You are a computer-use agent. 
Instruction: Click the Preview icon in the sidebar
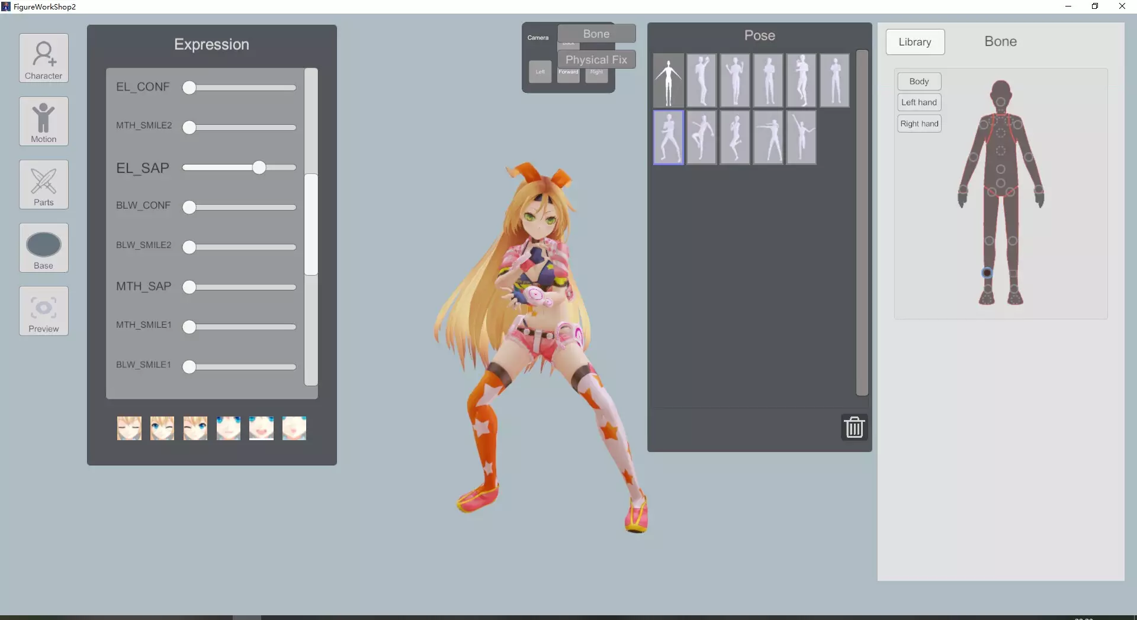click(x=43, y=311)
